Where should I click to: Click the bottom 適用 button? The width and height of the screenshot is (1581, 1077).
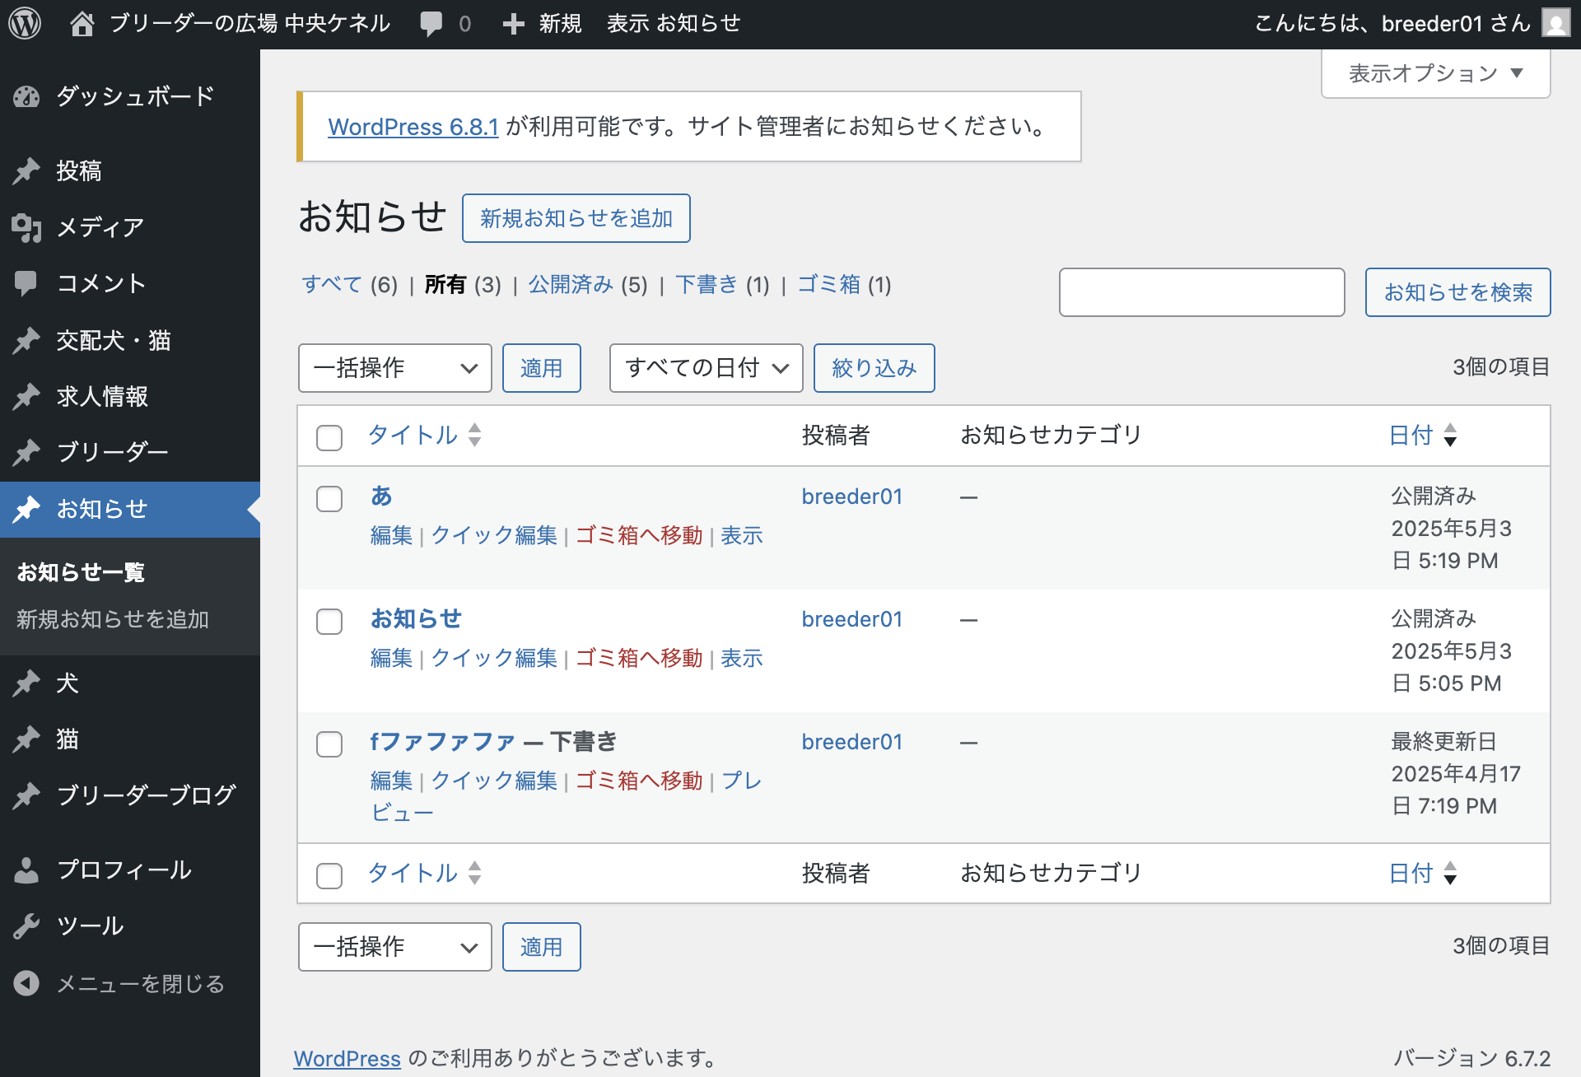542,947
